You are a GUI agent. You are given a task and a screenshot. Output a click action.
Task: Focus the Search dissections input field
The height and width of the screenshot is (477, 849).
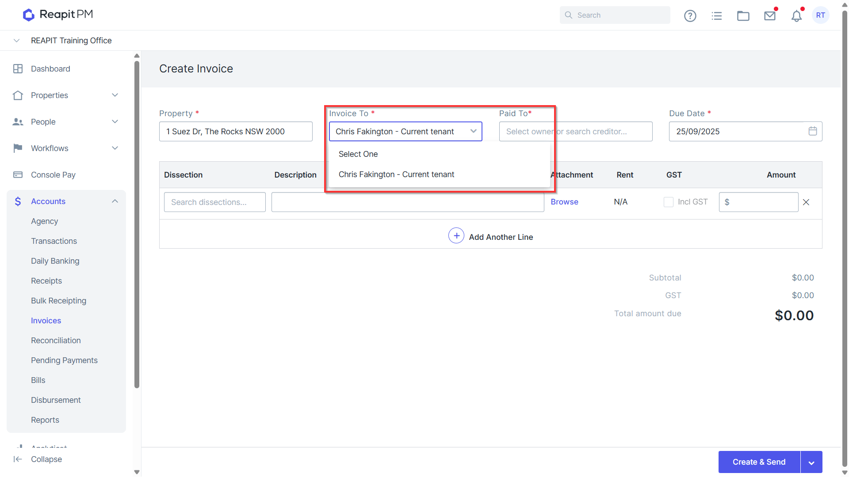[x=215, y=202]
